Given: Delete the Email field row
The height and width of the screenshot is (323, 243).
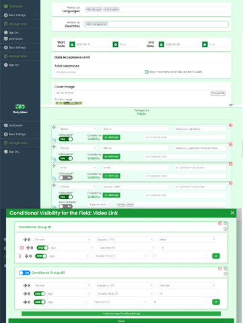Looking at the screenshot, I should pos(230,164).
